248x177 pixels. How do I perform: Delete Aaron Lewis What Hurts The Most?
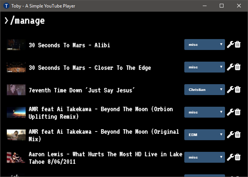(x=237, y=157)
